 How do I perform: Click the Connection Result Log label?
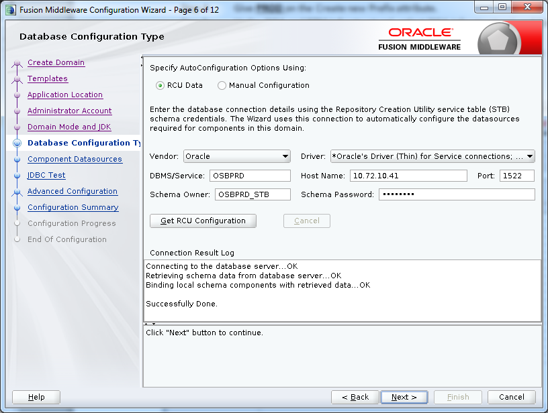point(192,253)
